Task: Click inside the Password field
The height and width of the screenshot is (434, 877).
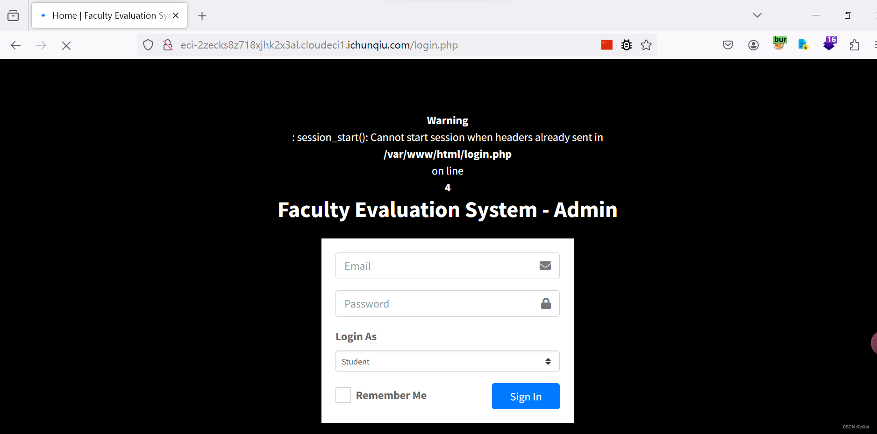Action: pyautogui.click(x=435, y=303)
